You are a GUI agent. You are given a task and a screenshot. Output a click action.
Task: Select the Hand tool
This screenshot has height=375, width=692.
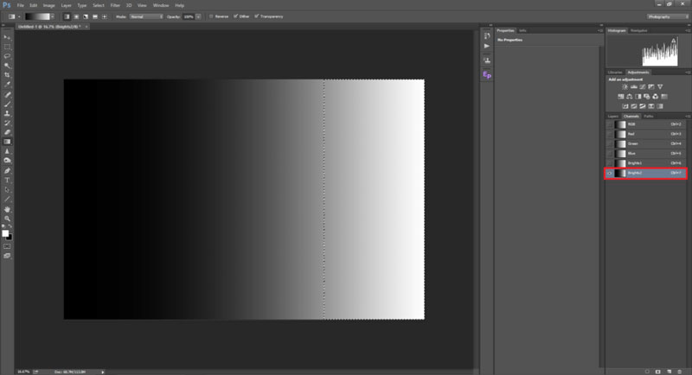pyautogui.click(x=8, y=208)
